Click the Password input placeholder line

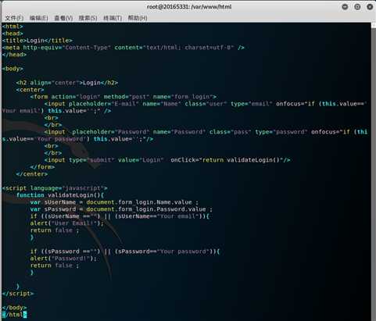[x=184, y=135]
